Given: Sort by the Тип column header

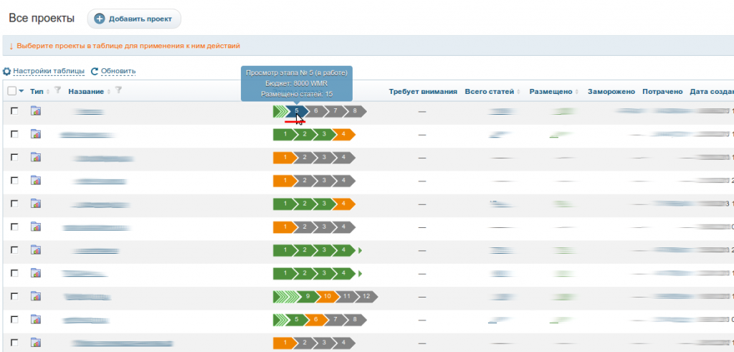Looking at the screenshot, I should (x=37, y=91).
